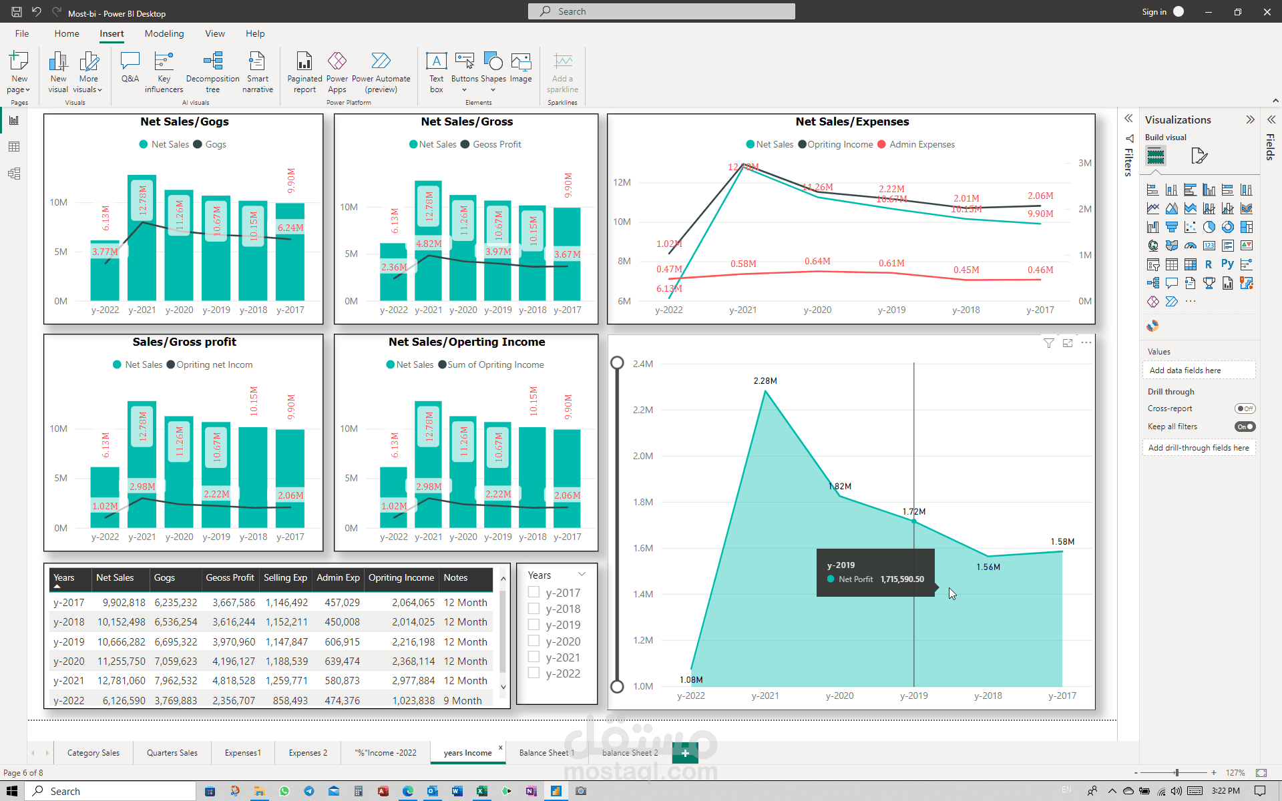The height and width of the screenshot is (801, 1282).
Task: Expand the Years slicer dropdown chevron
Action: (x=582, y=575)
